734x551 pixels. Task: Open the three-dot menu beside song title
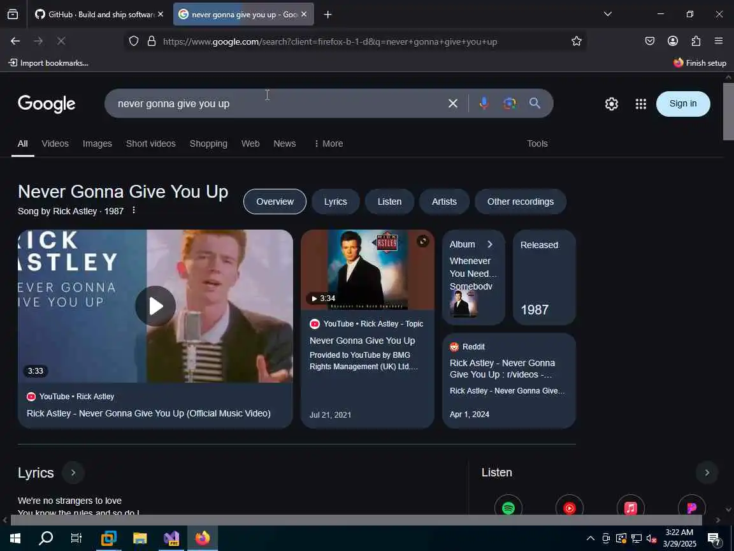tap(134, 210)
